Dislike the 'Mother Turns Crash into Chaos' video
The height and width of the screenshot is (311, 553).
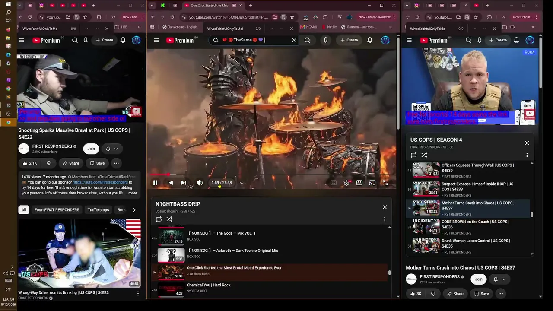(433, 294)
